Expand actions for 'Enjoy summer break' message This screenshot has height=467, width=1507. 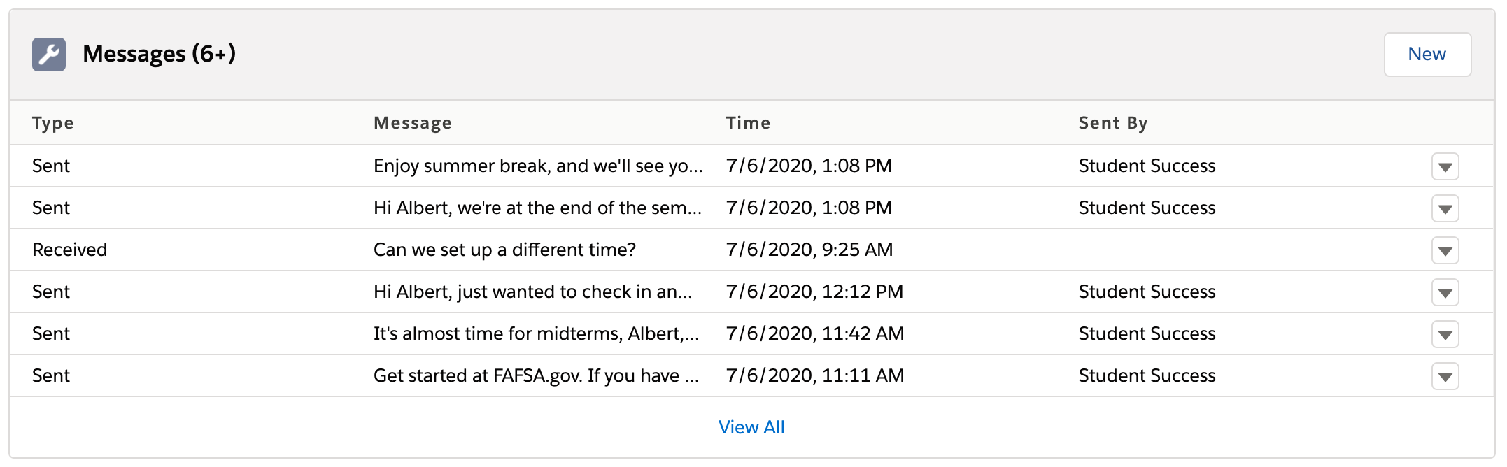(1445, 166)
